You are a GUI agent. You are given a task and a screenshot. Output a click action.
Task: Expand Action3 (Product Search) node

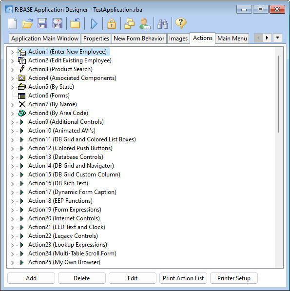point(12,70)
